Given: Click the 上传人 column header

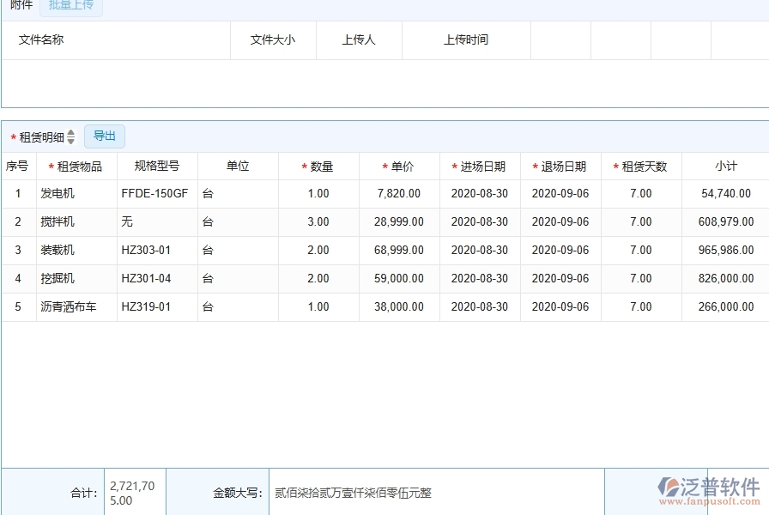Looking at the screenshot, I should pyautogui.click(x=359, y=39).
